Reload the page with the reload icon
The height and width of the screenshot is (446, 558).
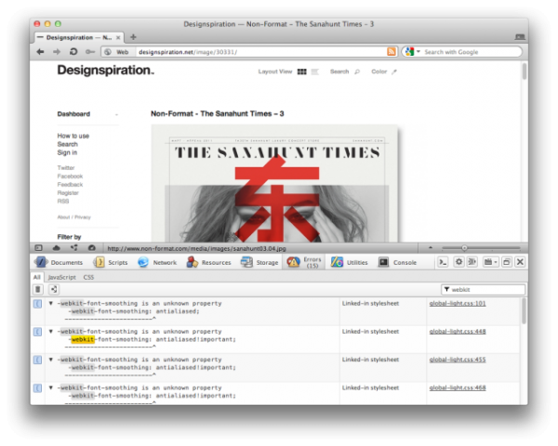click(x=73, y=52)
